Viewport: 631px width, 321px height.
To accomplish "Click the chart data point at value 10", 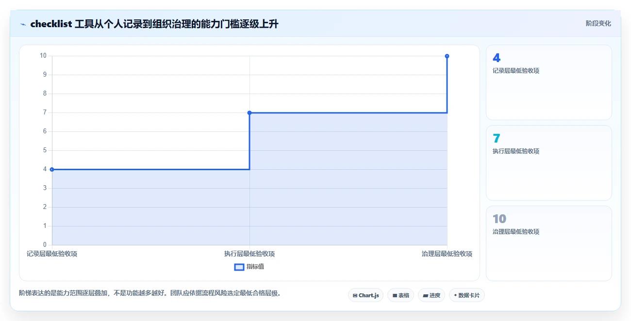I will tap(447, 56).
